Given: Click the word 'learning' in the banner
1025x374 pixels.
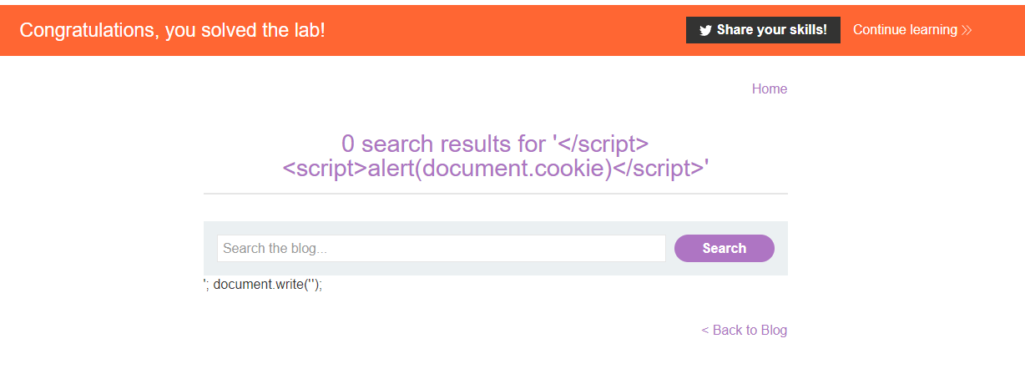Looking at the screenshot, I should pos(933,30).
